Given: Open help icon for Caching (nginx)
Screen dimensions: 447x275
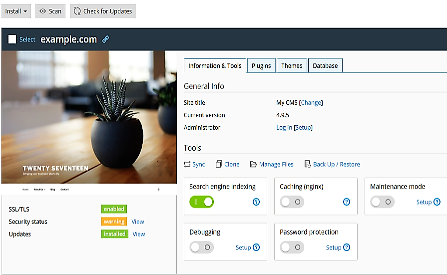Looking at the screenshot, I should click(x=347, y=202).
